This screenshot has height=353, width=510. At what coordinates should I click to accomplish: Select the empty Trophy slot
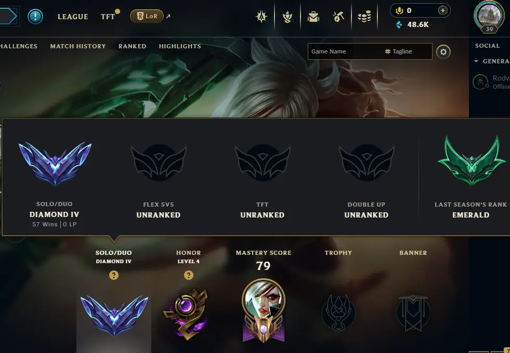[338, 313]
